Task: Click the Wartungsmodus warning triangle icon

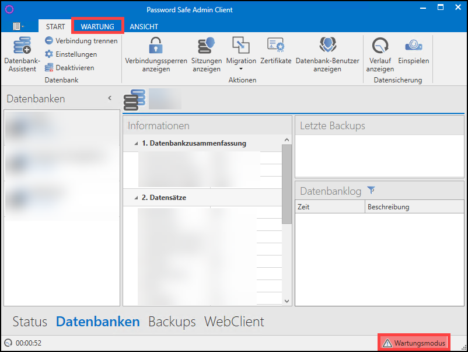Action: point(387,343)
